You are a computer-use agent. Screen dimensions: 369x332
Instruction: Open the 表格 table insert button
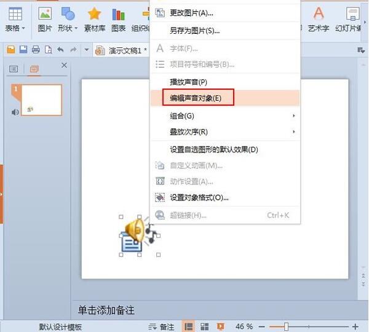click(15, 20)
